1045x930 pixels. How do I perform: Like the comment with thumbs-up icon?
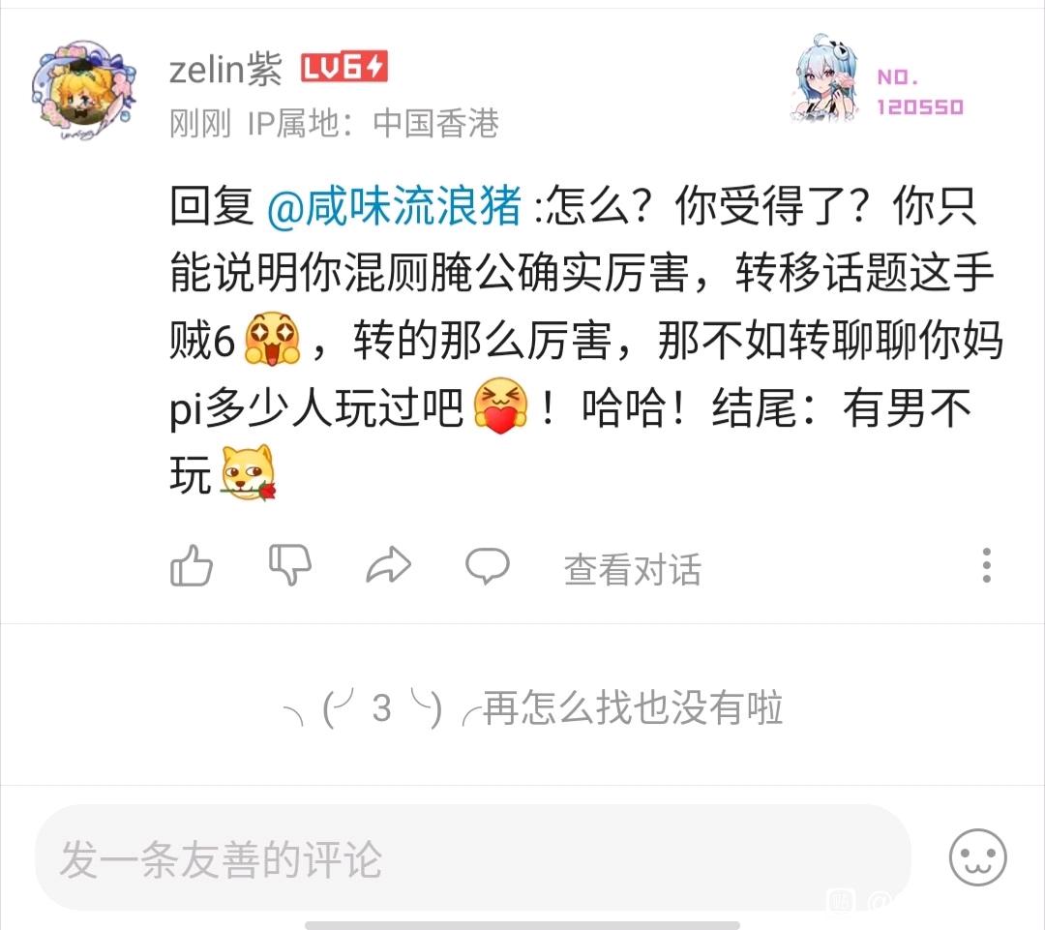[192, 566]
